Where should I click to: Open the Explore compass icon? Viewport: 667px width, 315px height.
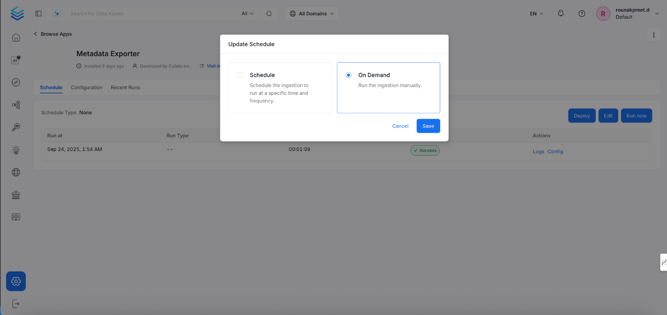[x=16, y=83]
